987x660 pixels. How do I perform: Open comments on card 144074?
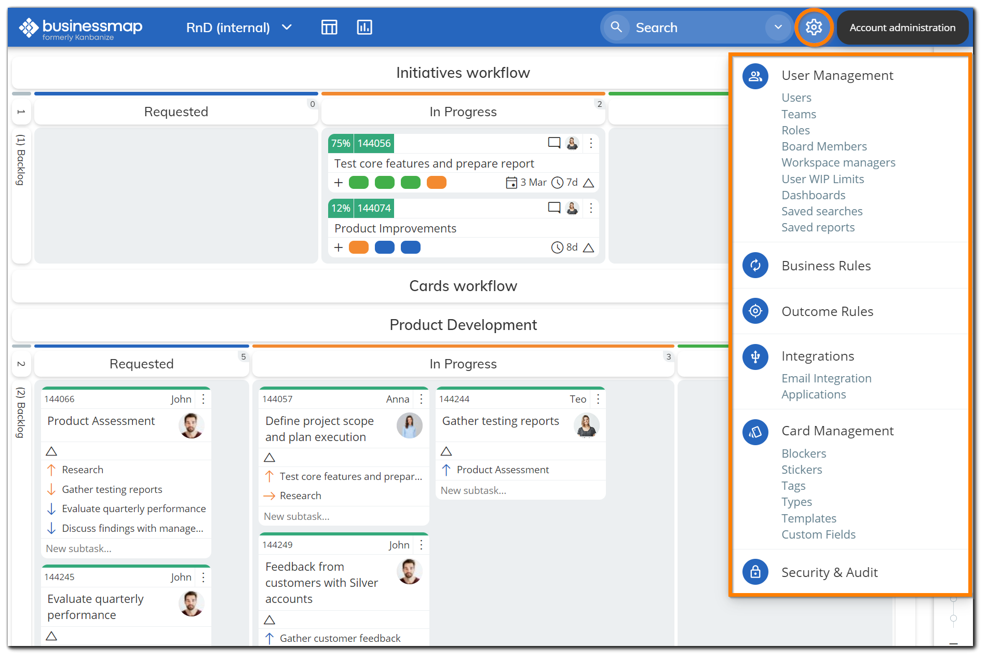554,208
